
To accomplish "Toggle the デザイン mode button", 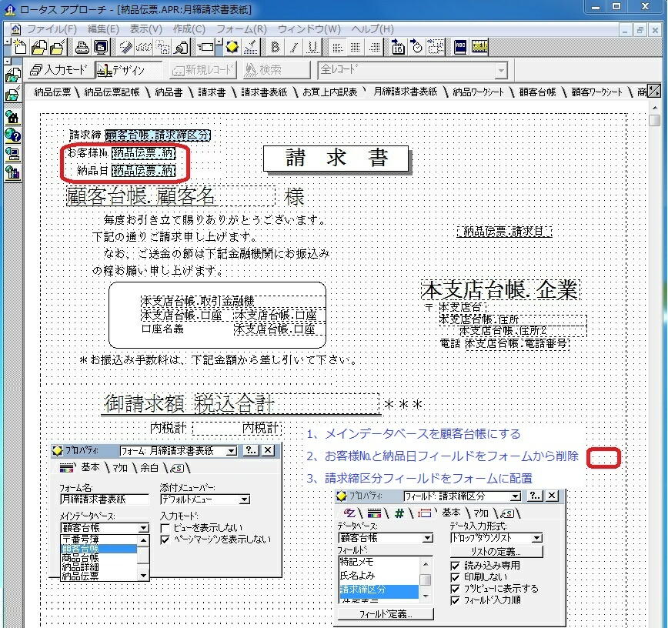I will tap(128, 69).
